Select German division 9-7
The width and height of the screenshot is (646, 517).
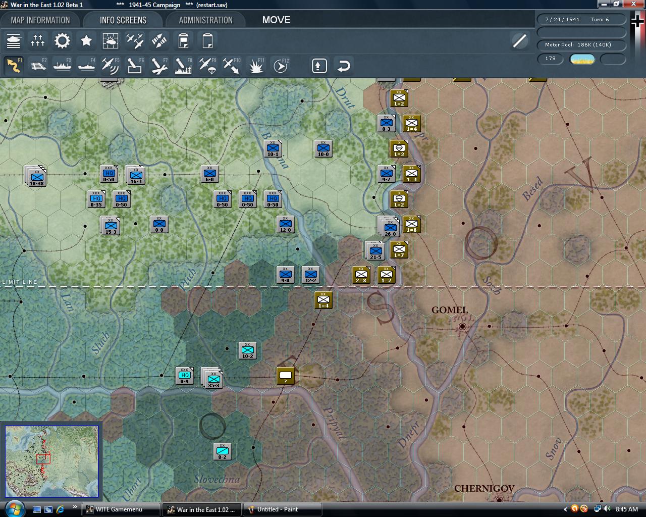pos(386,174)
